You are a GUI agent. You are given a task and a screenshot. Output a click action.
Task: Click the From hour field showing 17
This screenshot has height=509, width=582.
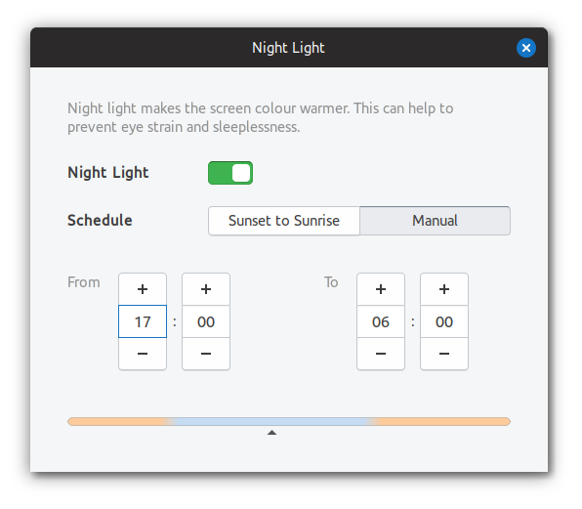143,321
